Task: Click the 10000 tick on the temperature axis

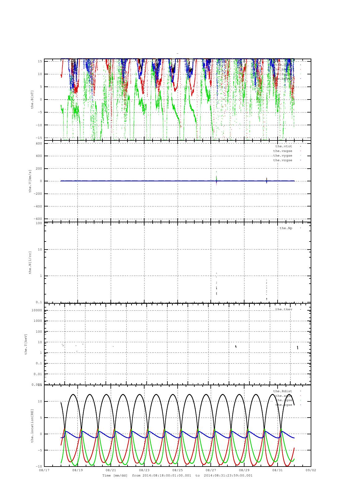Action: click(x=37, y=310)
